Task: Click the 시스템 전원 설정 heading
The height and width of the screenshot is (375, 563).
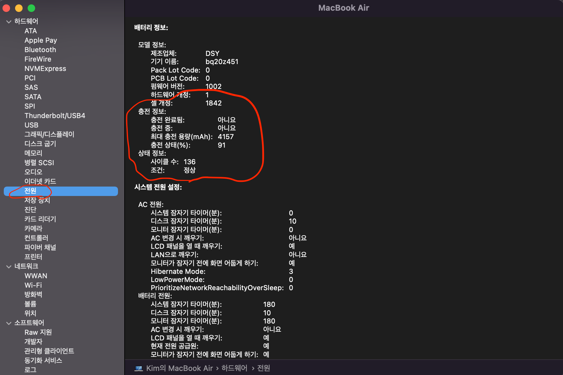Action: click(x=158, y=187)
